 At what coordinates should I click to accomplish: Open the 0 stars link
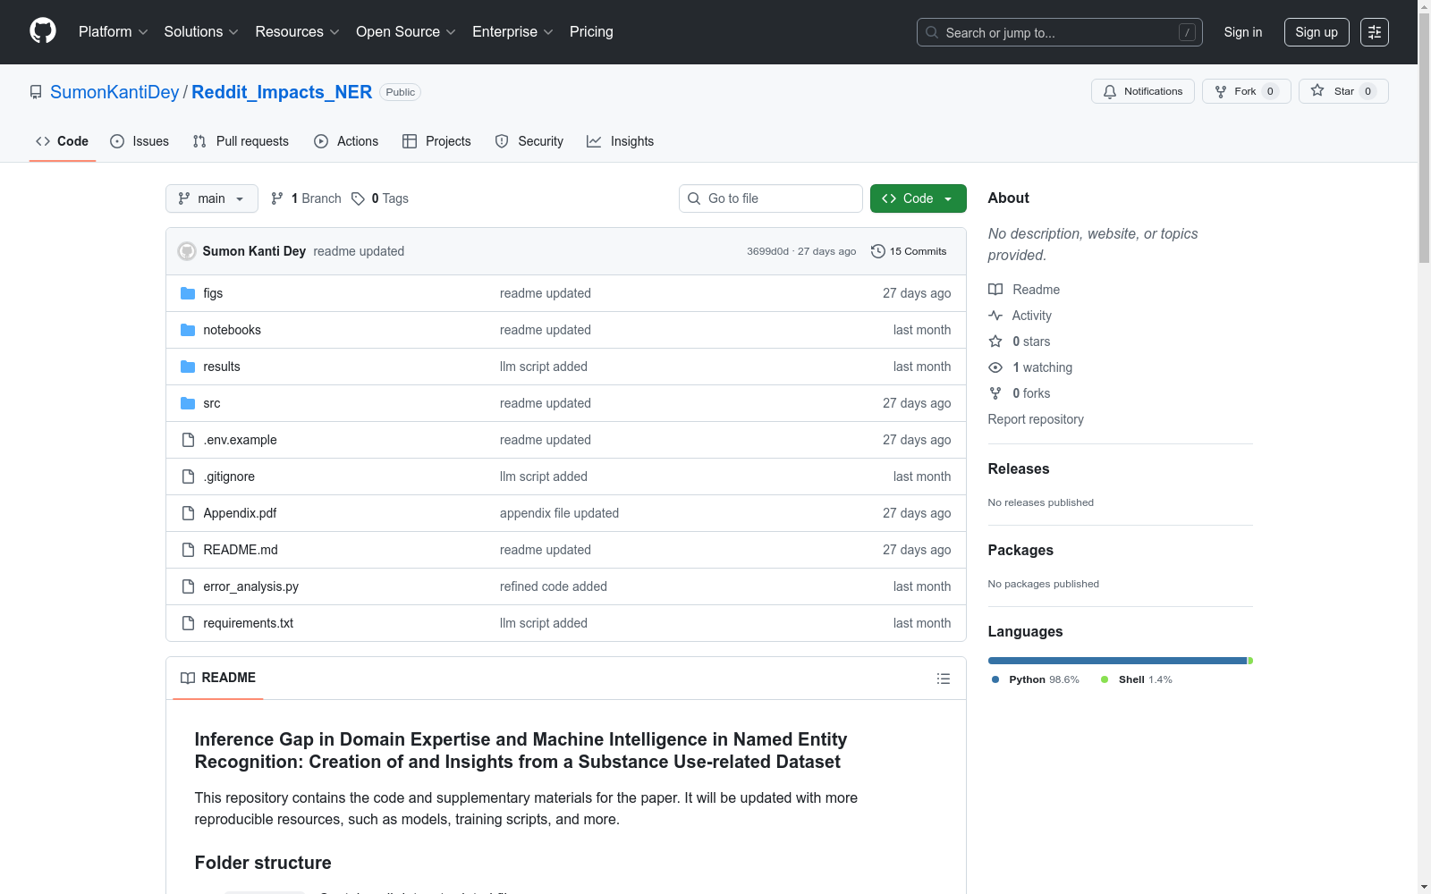(1031, 342)
